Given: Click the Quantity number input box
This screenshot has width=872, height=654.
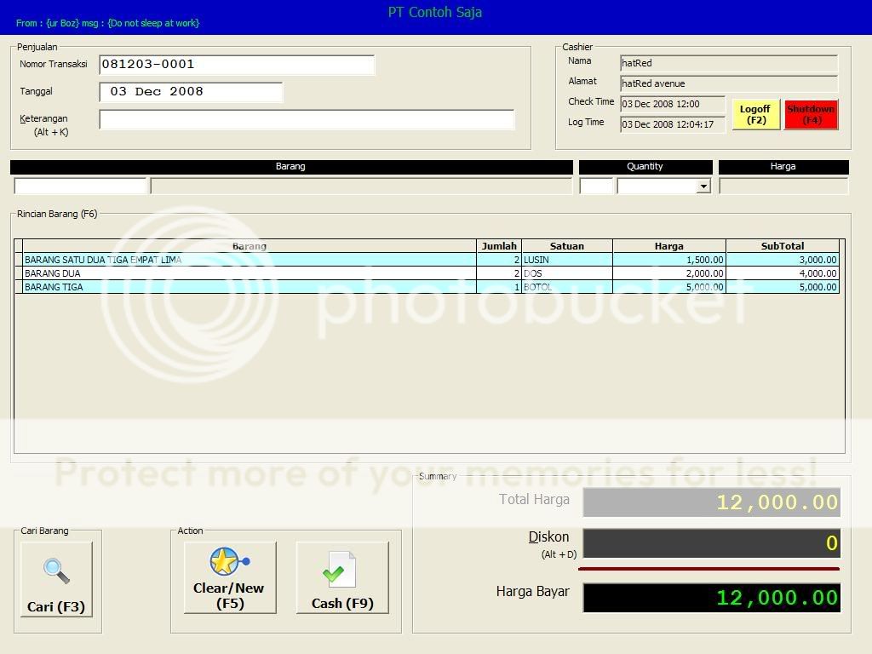Looking at the screenshot, I should [x=596, y=186].
